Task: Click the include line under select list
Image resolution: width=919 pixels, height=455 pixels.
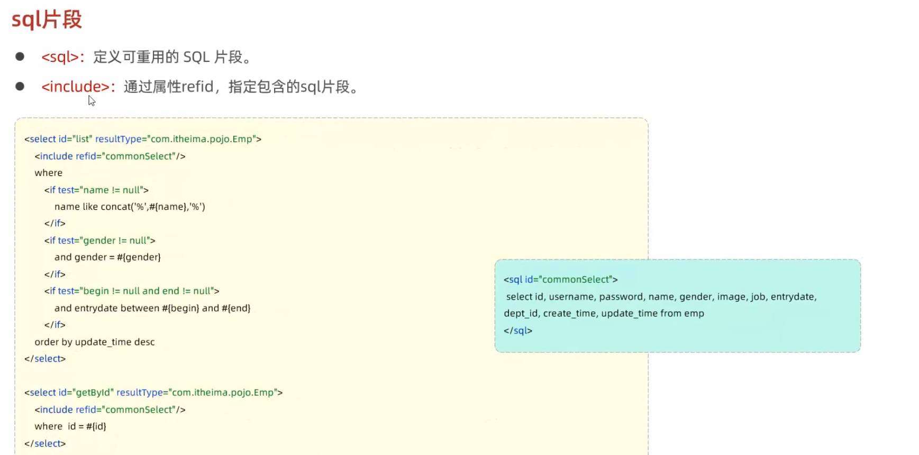Action: click(110, 156)
